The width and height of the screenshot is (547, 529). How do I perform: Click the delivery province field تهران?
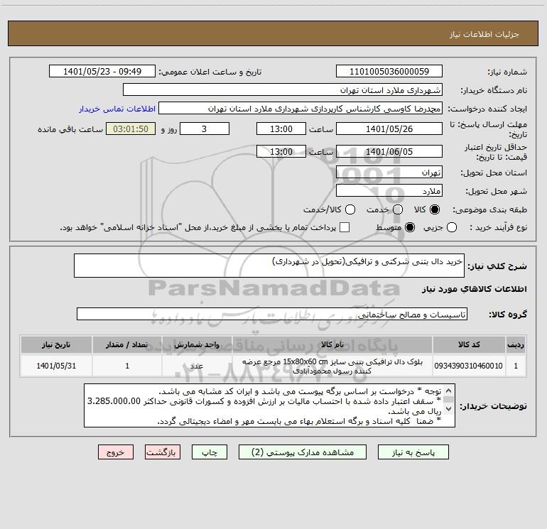(x=389, y=172)
